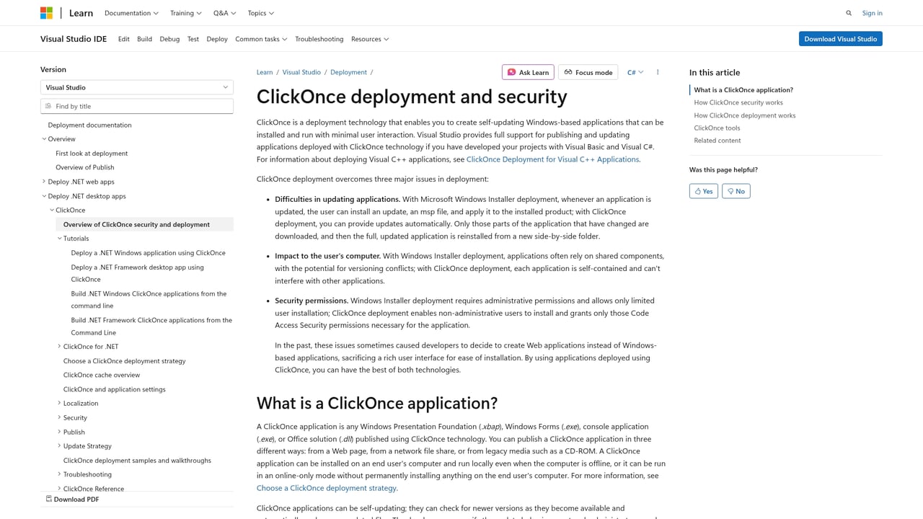923x519 pixels.
Task: Click the Microsoft logo in the header
Action: tap(46, 12)
